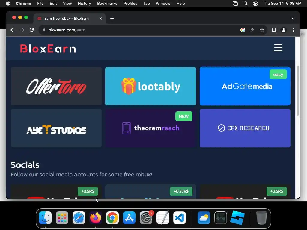Select the Earn free robux - BloxEarn tab
This screenshot has height=230, width=307.
tap(70, 19)
